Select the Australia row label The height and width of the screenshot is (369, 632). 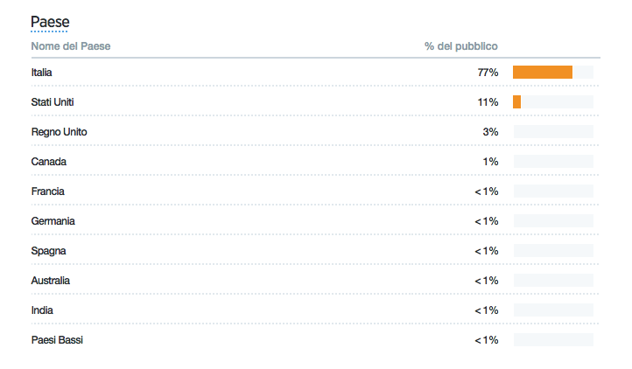51,281
